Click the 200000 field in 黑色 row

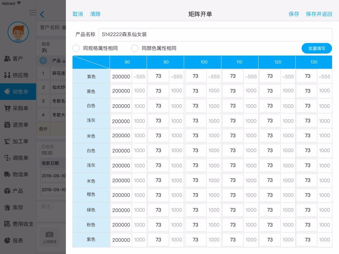(121, 91)
